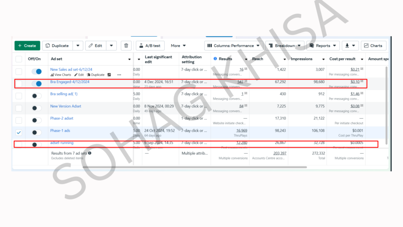The width and height of the screenshot is (403, 227).
Task: Tick checkbox for Bra Engaged-4/12/2024 row
Action: point(19,84)
